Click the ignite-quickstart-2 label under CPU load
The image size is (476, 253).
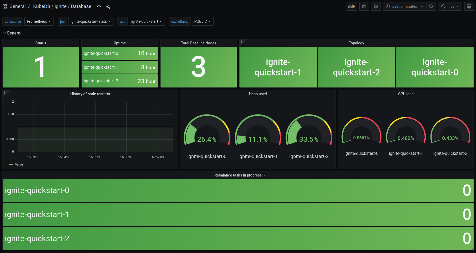[x=450, y=153]
